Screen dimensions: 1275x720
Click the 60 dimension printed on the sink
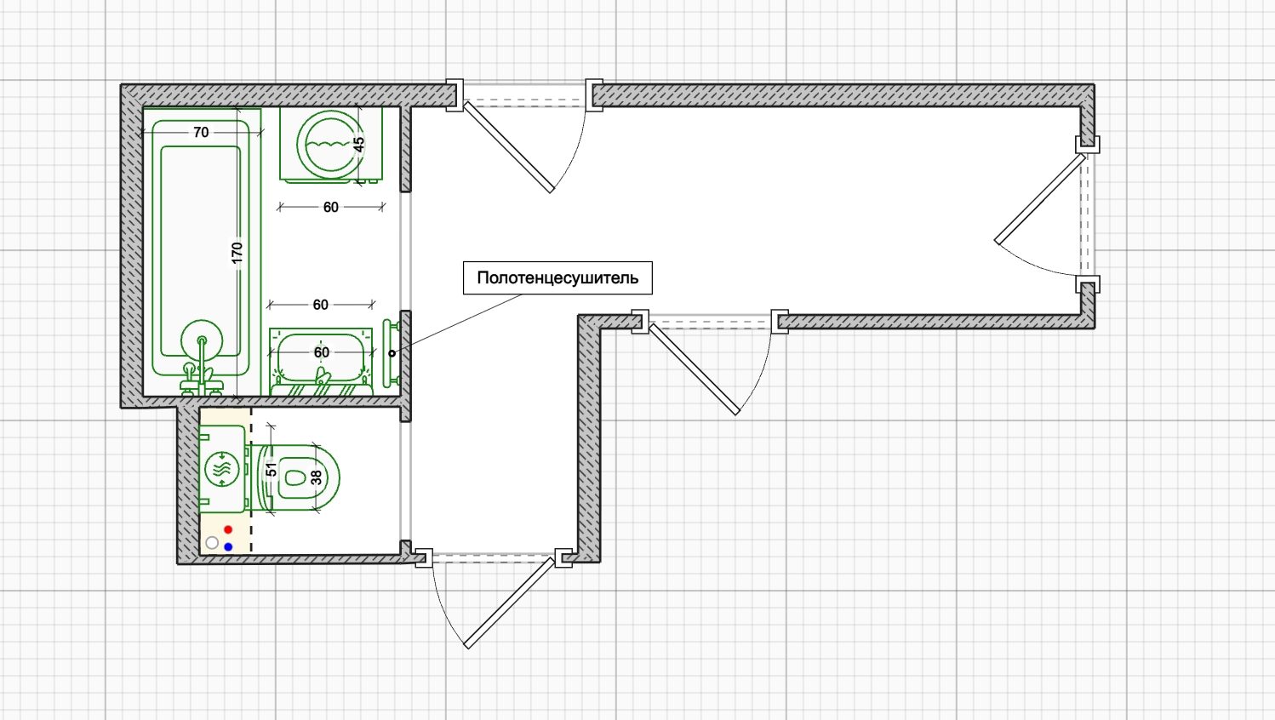click(322, 352)
